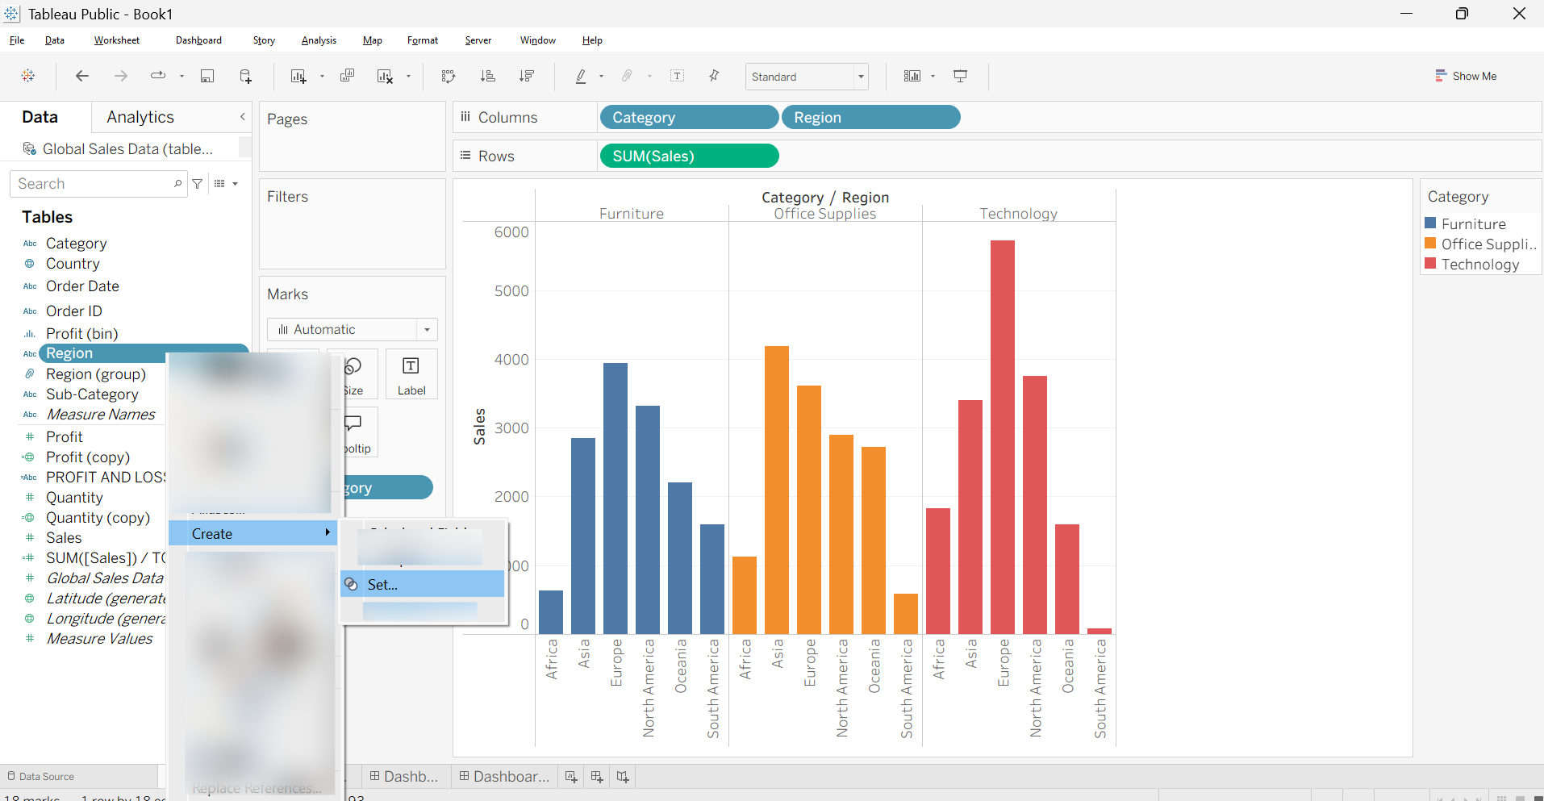Collapse the Data pane with chevron
This screenshot has height=801, width=1544.
[x=242, y=117]
